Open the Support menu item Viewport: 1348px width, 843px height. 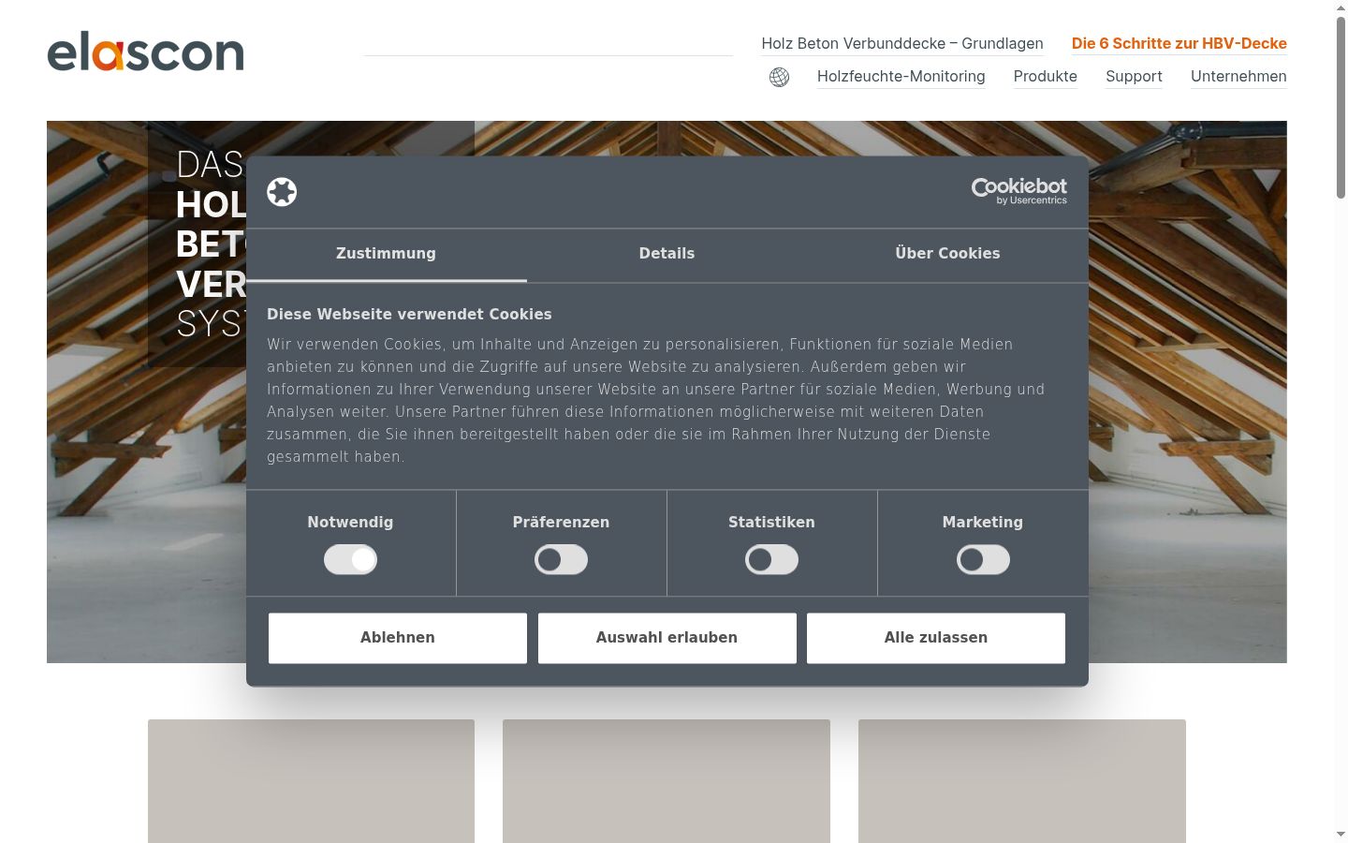pyautogui.click(x=1134, y=76)
